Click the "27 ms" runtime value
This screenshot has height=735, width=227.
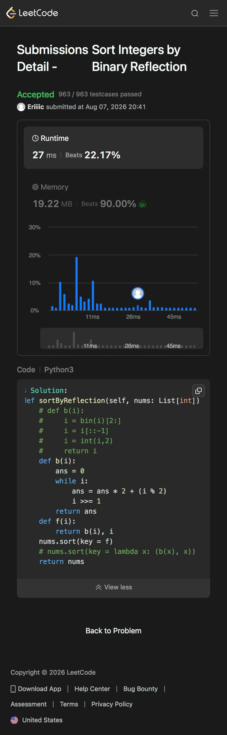(44, 155)
